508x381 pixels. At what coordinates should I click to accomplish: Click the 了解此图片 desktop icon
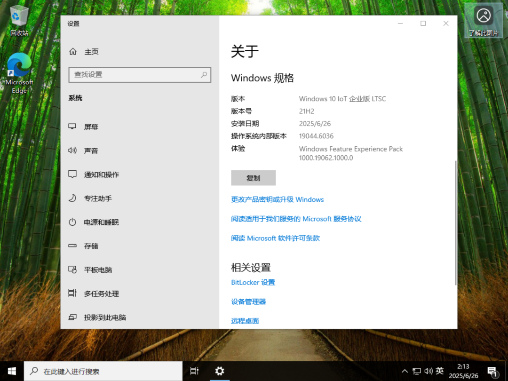click(484, 21)
